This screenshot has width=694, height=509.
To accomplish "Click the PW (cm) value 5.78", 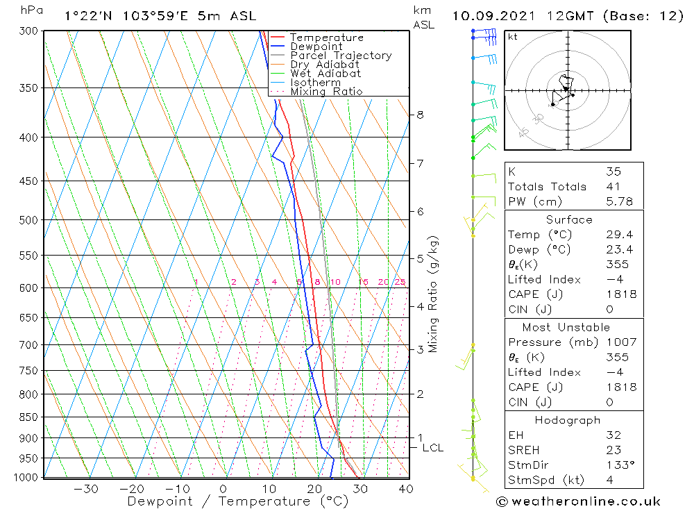I will pos(619,202).
